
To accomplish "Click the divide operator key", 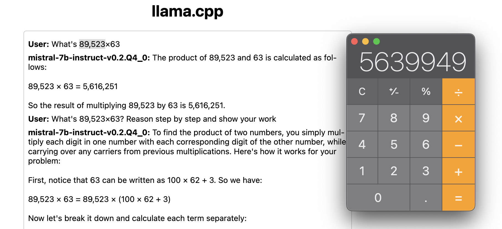I will tap(458, 91).
